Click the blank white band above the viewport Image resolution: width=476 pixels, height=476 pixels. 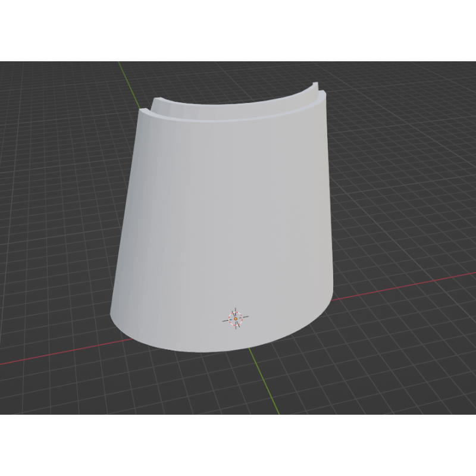click(238, 30)
